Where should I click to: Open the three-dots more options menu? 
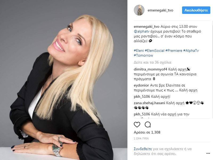pos(208,153)
